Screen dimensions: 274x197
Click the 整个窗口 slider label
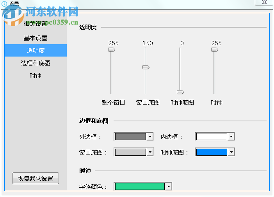(113, 102)
